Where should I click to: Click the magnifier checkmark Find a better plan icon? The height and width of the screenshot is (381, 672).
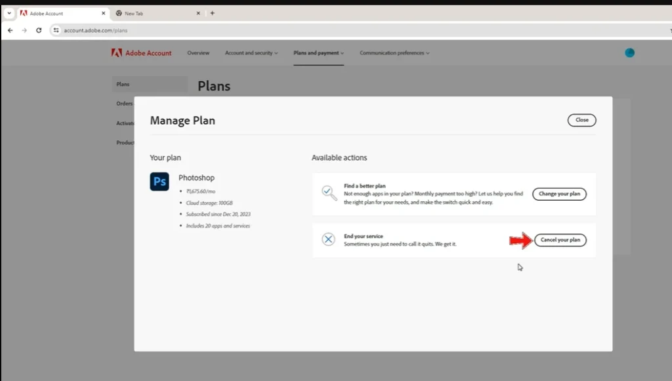pos(329,193)
